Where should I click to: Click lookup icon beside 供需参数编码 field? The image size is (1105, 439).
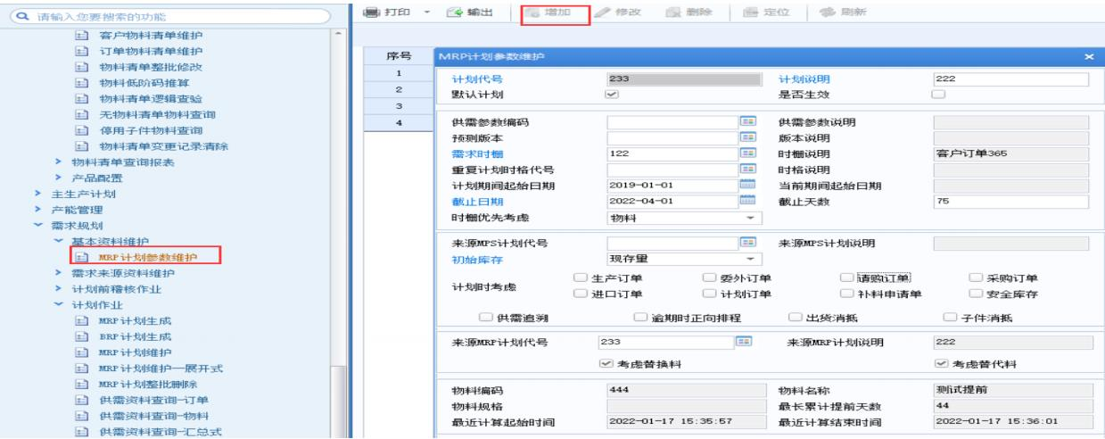tap(748, 121)
